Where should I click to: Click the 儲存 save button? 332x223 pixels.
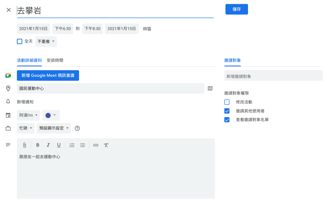coord(237,9)
